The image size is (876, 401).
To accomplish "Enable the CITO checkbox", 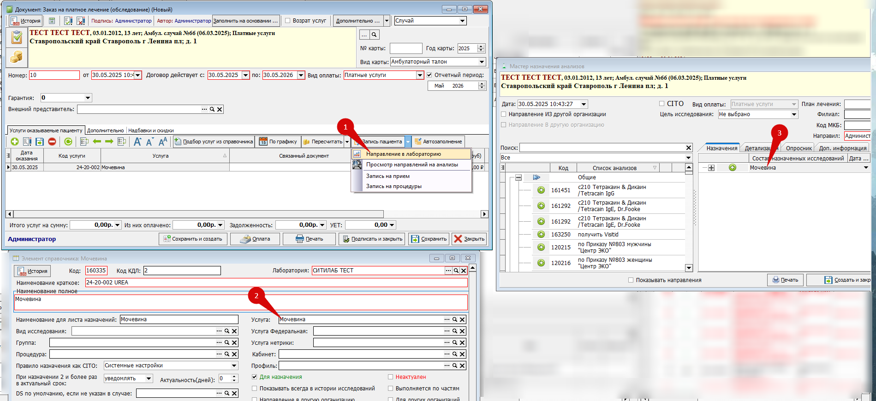I will pyautogui.click(x=661, y=104).
